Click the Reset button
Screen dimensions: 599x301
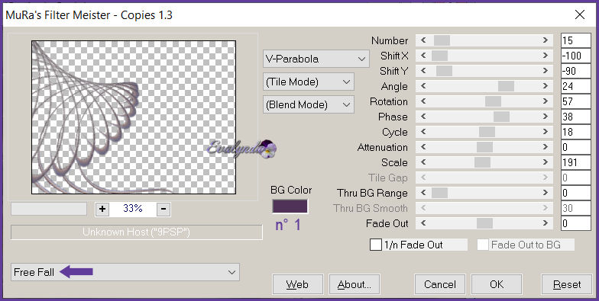567,285
